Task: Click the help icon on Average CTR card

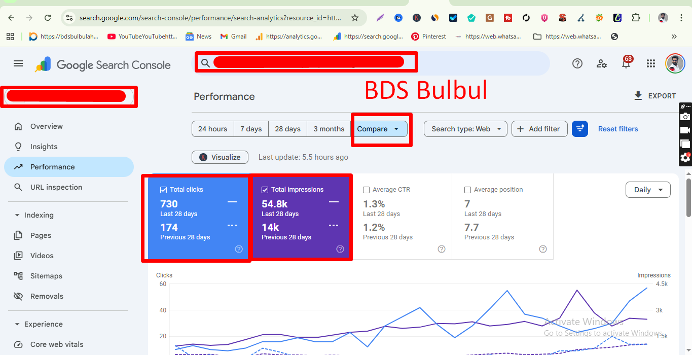Action: (x=442, y=249)
